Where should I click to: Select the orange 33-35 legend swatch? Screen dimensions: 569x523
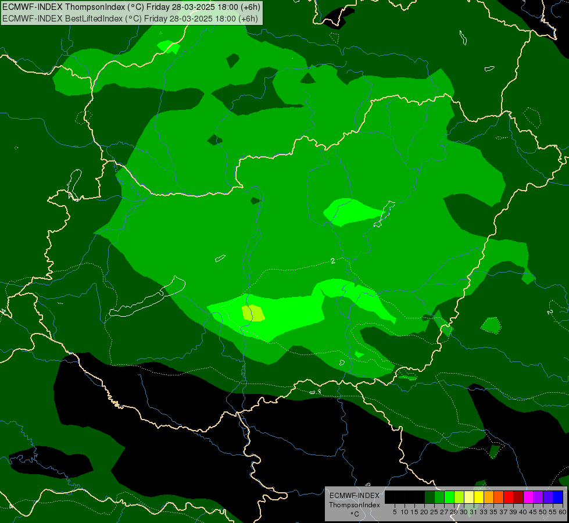point(489,497)
